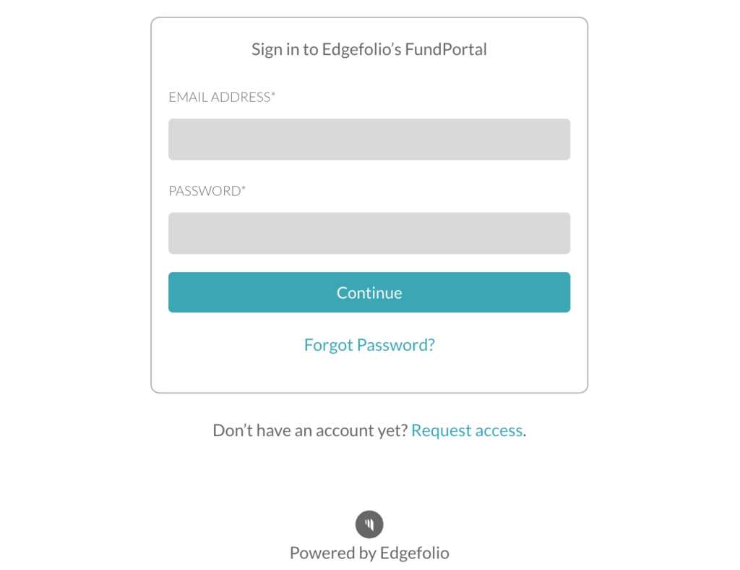
Task: Click the "Don't have an account yet?" text
Action: [x=310, y=430]
